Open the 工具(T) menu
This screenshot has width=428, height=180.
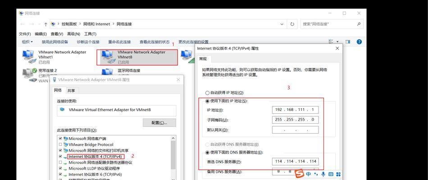[x=91, y=34]
